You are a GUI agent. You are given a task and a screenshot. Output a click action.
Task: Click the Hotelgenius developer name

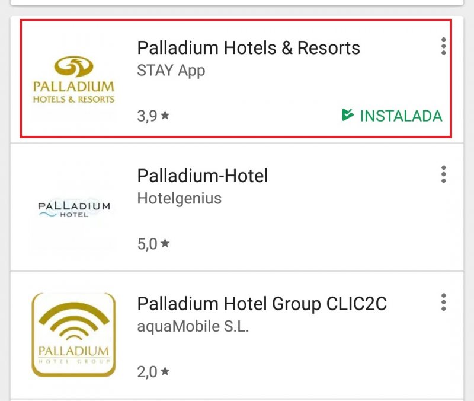click(180, 199)
